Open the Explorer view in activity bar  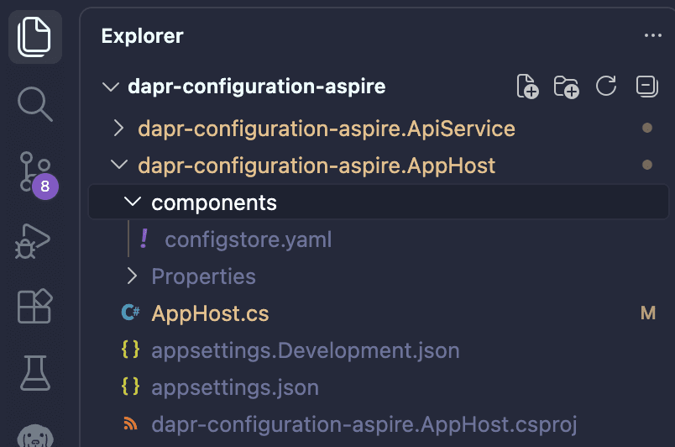(35, 37)
